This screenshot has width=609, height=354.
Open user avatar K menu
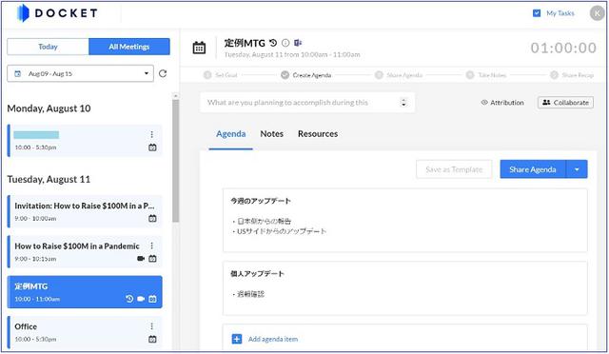click(x=597, y=13)
